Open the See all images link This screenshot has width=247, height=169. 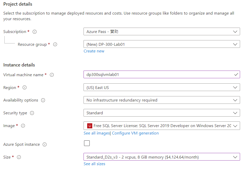click(97, 133)
